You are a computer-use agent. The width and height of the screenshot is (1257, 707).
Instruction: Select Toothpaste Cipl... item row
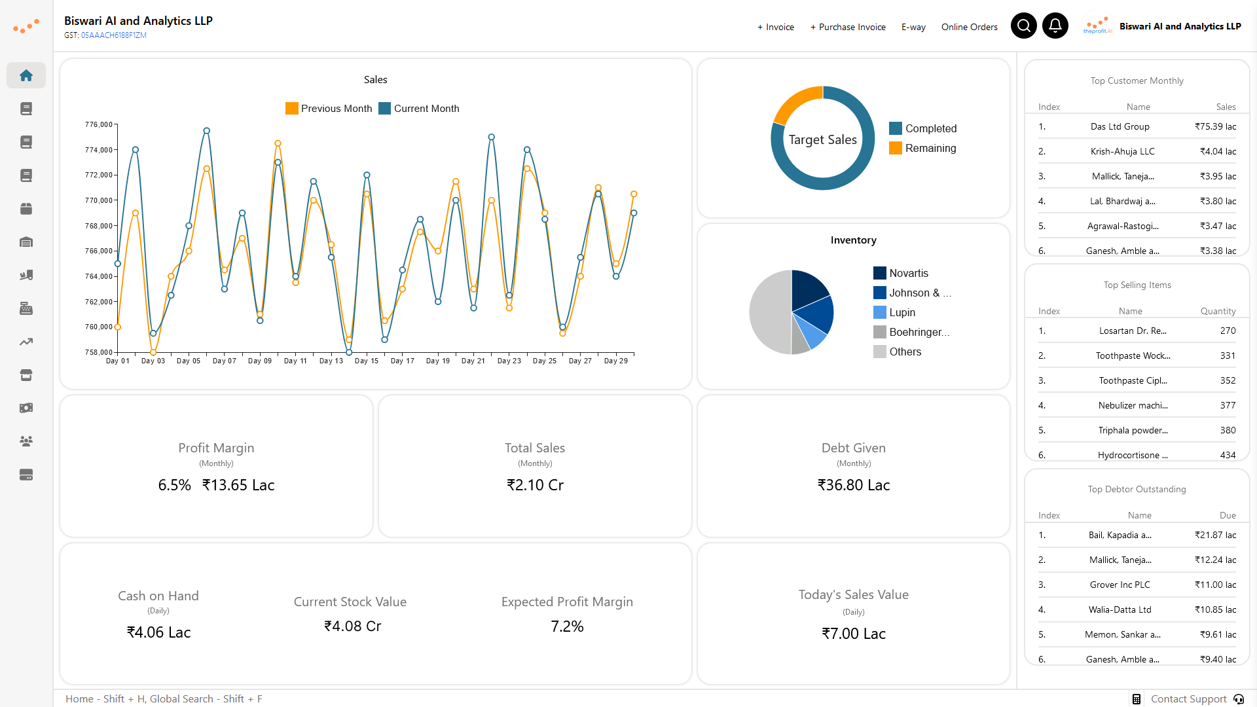(x=1137, y=380)
